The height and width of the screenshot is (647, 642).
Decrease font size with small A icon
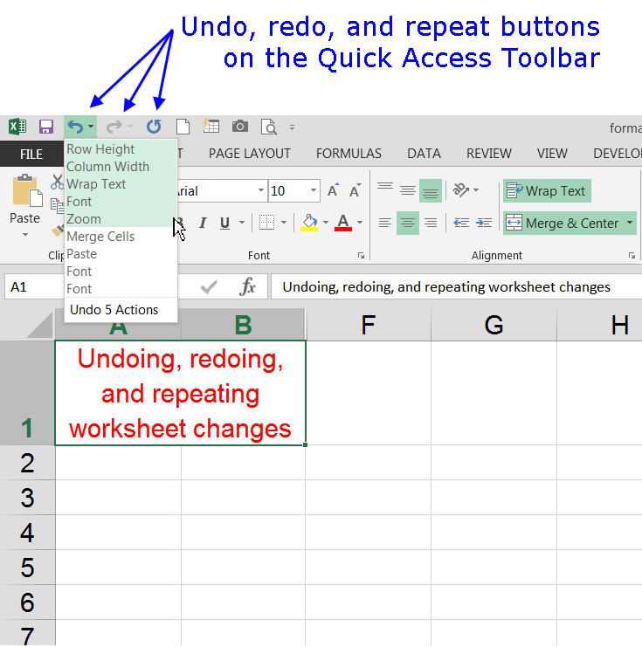point(355,190)
